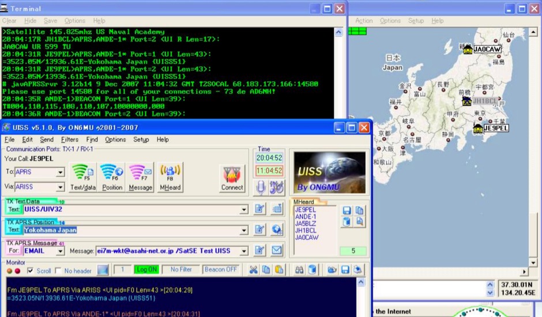Click the Connect antenna button
The height and width of the screenshot is (317, 542).
pyautogui.click(x=232, y=178)
